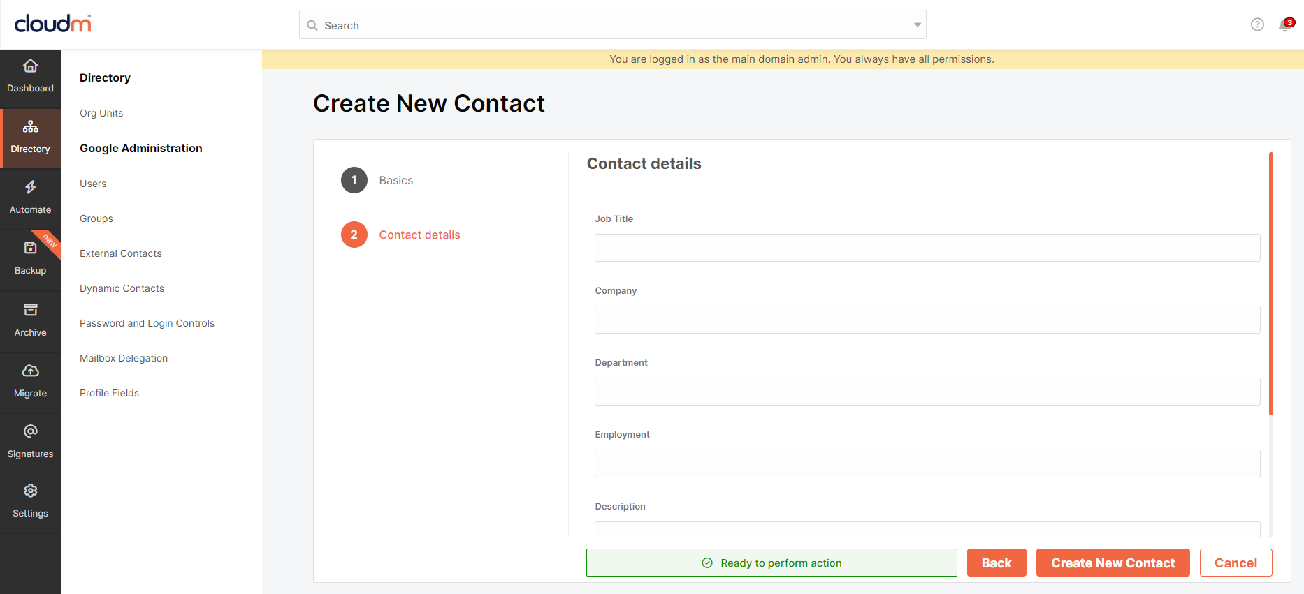Screen dimensions: 1304x594
Task: Open Password and Login Controls
Action: coord(147,323)
